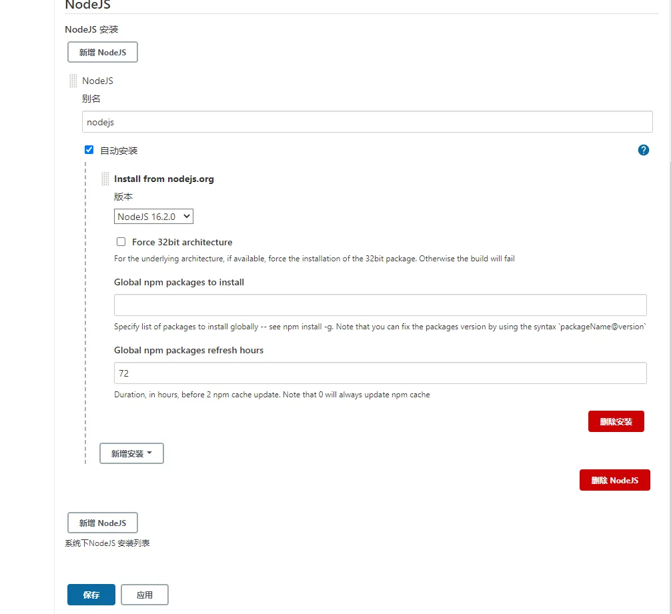Viewport: 671px width, 614px height.
Task: Click the red 删除 NodeJS button
Action: click(x=614, y=480)
